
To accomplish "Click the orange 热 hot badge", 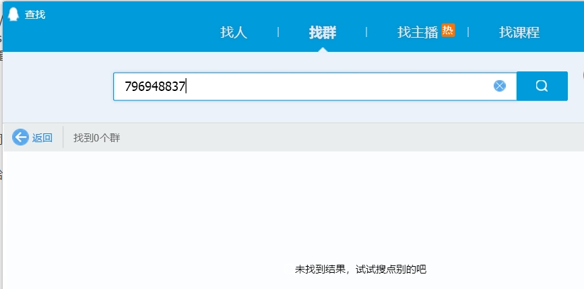I will pyautogui.click(x=448, y=30).
